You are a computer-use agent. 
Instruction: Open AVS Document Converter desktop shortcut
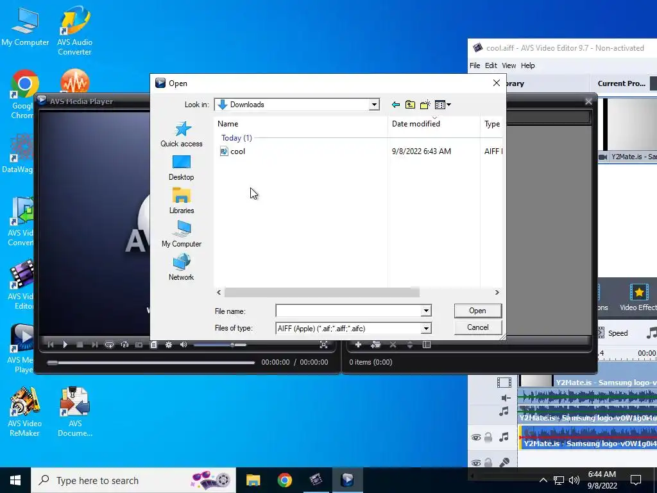(x=75, y=412)
